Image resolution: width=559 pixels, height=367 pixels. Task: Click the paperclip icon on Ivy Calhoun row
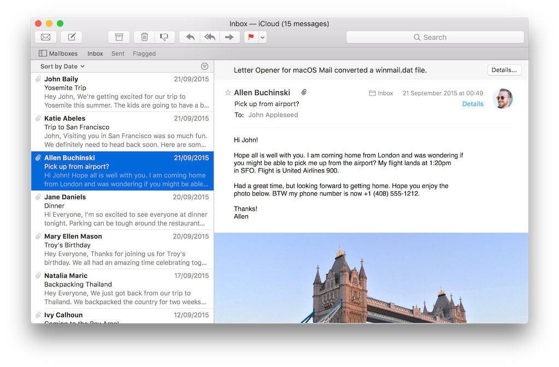(38, 315)
